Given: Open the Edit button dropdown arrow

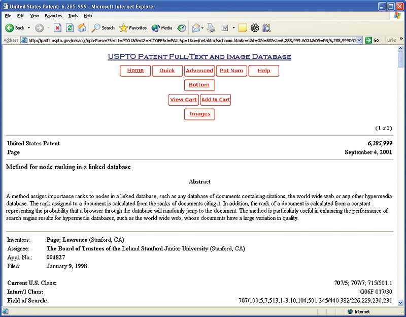Looking at the screenshot, I should 233,28.
